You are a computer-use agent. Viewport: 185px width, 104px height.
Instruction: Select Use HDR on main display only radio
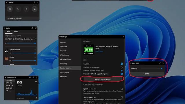[122, 70]
